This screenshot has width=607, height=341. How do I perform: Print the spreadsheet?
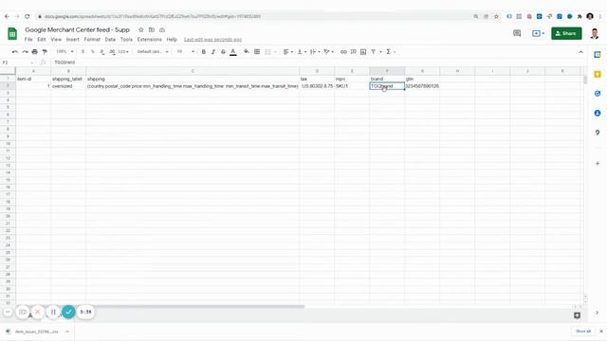point(35,52)
